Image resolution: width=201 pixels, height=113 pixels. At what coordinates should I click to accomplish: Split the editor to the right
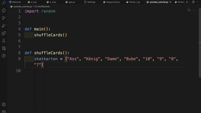[193, 2]
